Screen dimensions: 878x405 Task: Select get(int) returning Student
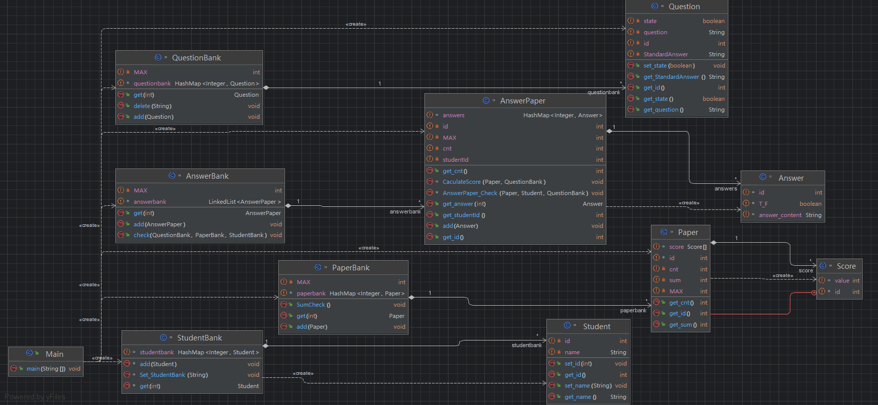pyautogui.click(x=192, y=386)
